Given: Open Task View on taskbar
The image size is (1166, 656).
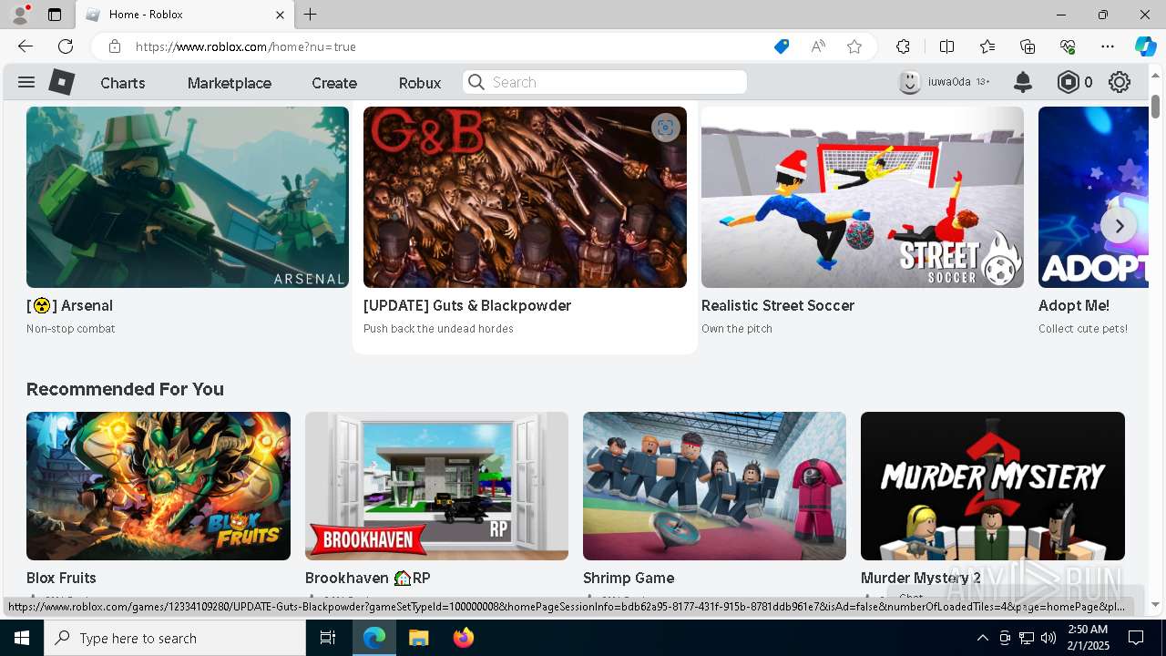Looking at the screenshot, I should coord(328,638).
